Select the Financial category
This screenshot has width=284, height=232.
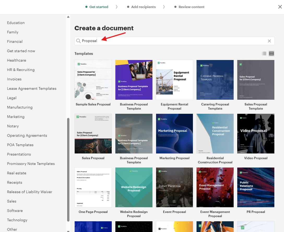[15, 41]
